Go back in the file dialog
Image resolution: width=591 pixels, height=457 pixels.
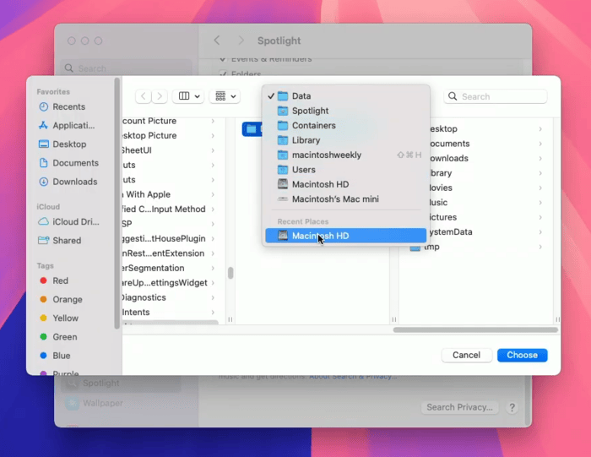[144, 96]
